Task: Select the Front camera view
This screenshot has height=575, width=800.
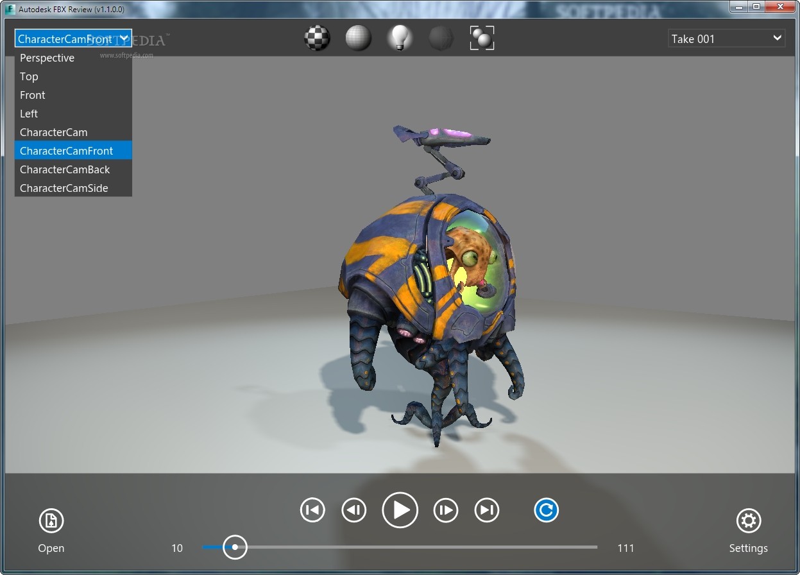Action: tap(73, 95)
